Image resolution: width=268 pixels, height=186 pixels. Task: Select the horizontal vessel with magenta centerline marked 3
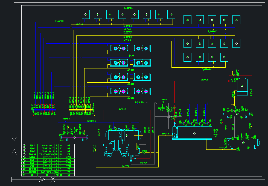(x=237, y=114)
